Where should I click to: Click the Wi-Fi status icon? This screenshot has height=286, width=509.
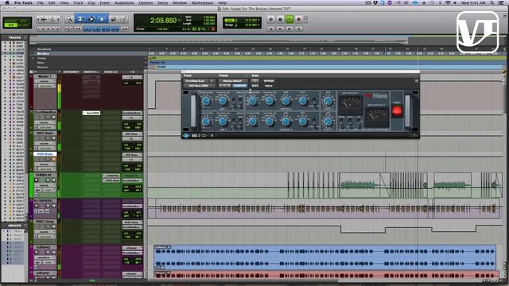click(x=448, y=2)
